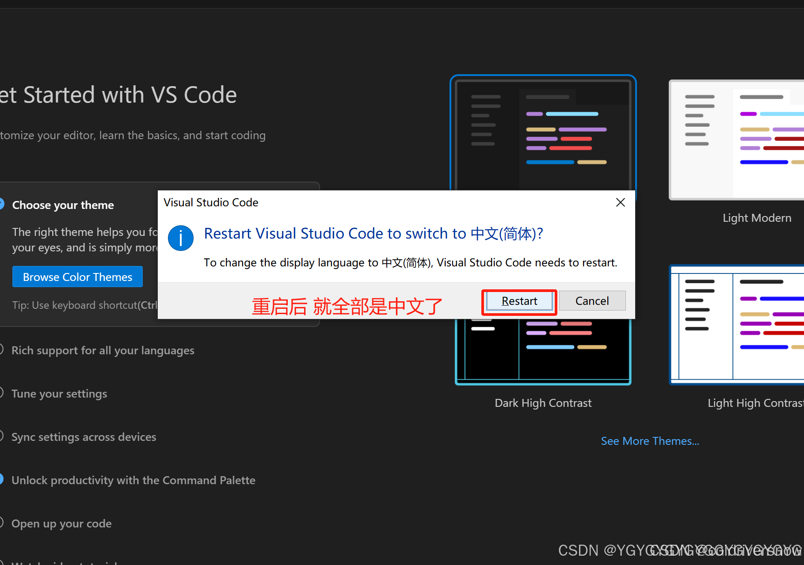Image resolution: width=804 pixels, height=565 pixels.
Task: Select the Dark High Contrast theme thumbnail
Action: (x=543, y=352)
